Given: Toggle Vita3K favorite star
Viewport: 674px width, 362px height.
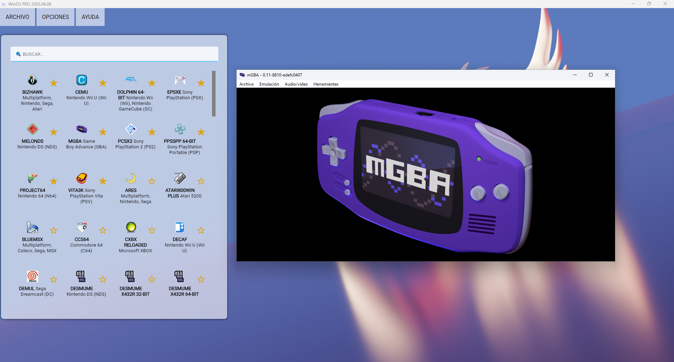Looking at the screenshot, I should pyautogui.click(x=103, y=181).
